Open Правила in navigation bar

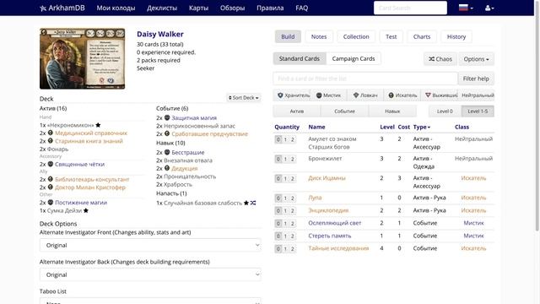click(x=270, y=8)
